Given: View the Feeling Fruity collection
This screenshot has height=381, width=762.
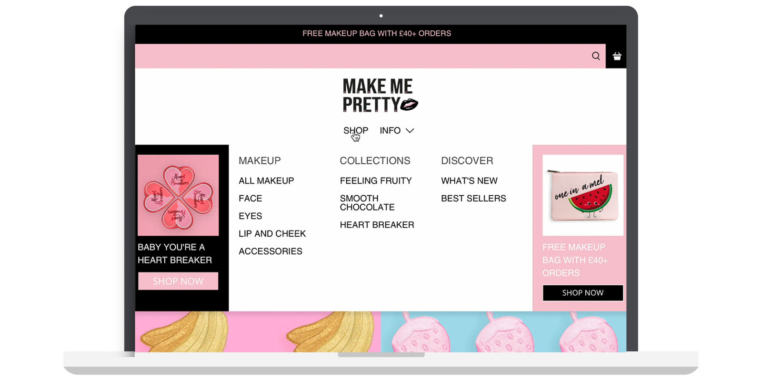Looking at the screenshot, I should click(376, 181).
